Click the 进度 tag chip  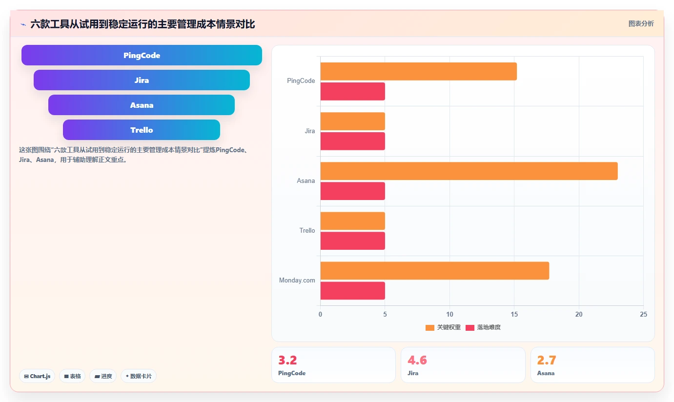point(103,376)
